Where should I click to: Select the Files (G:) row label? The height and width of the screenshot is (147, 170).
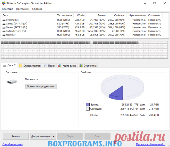pyautogui.click(x=11, y=35)
